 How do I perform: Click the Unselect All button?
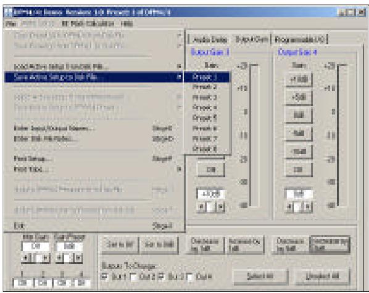pos(322,276)
